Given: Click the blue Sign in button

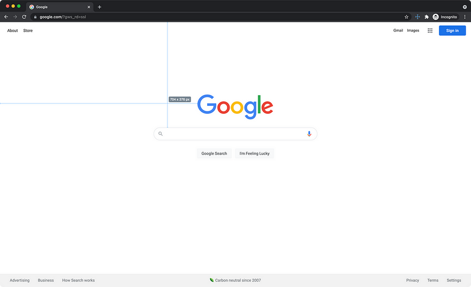Looking at the screenshot, I should (452, 30).
